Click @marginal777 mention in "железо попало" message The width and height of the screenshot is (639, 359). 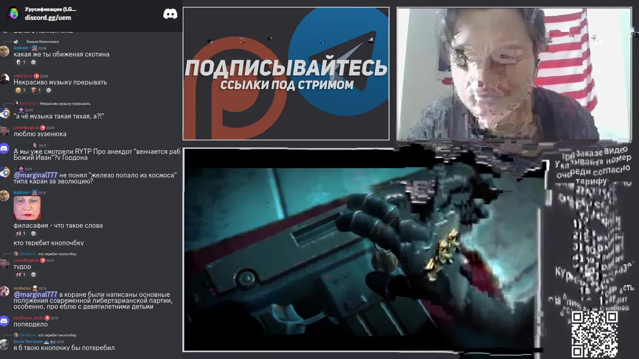coord(35,175)
